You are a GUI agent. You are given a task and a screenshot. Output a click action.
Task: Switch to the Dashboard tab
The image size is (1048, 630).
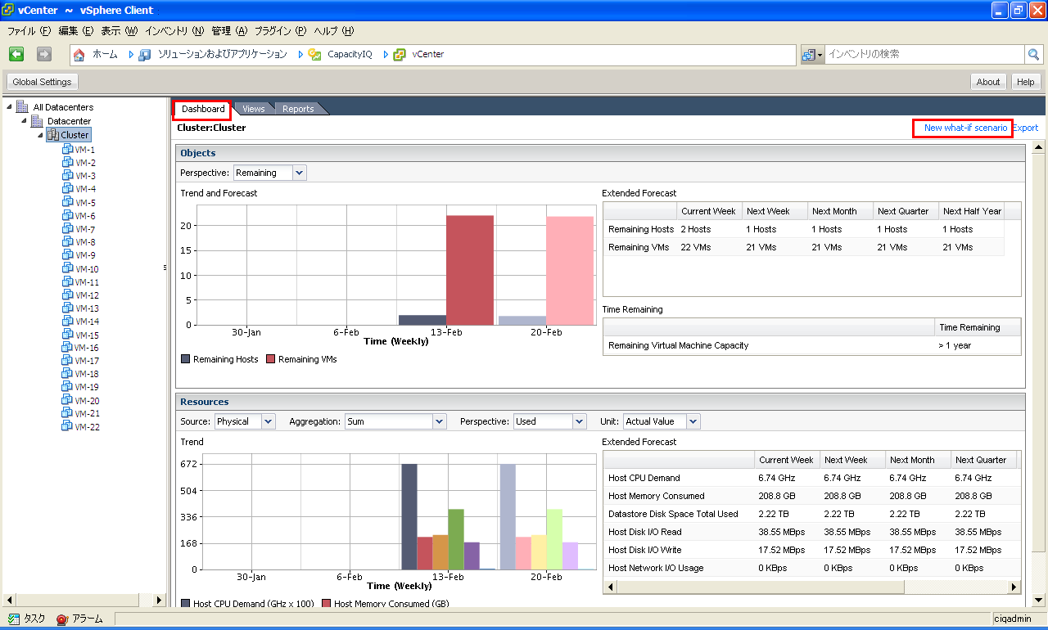202,109
